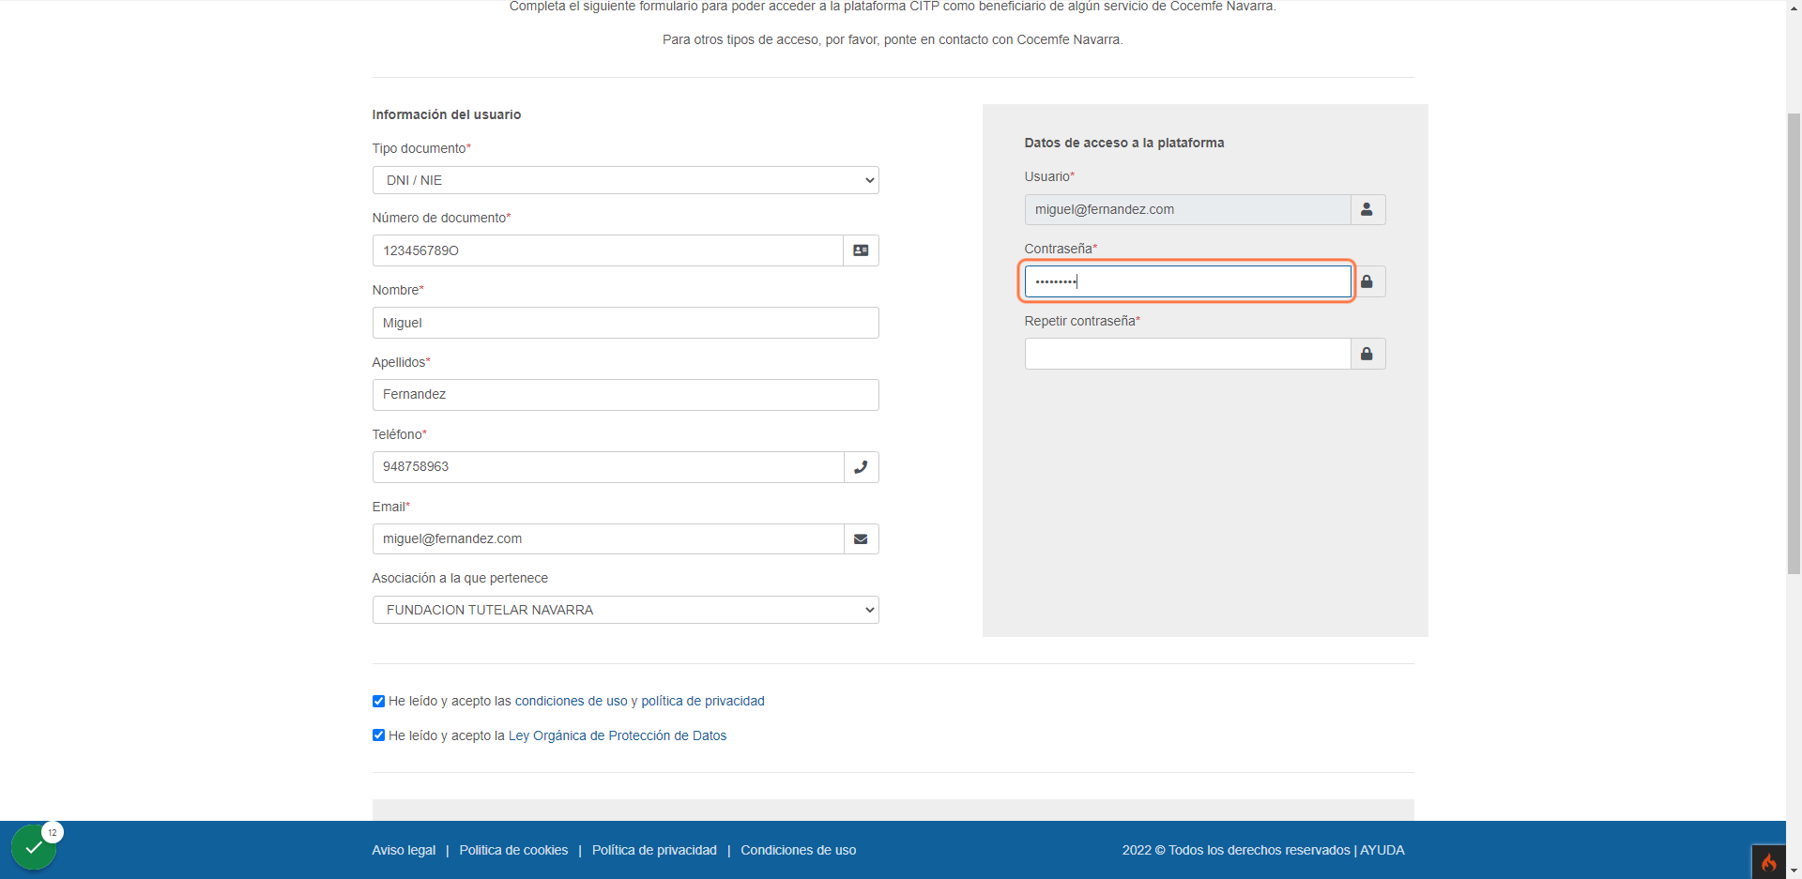Click the scrollbar down arrow
The image size is (1802, 879).
pyautogui.click(x=1794, y=871)
